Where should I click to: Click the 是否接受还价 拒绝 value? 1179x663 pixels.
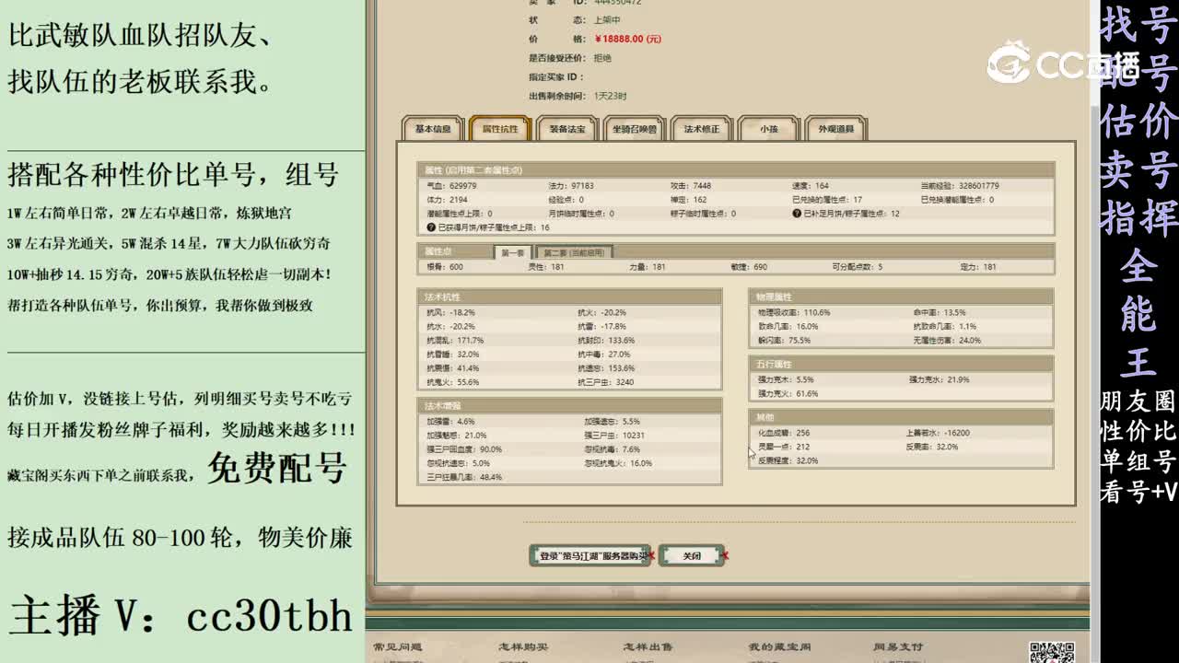click(x=602, y=58)
